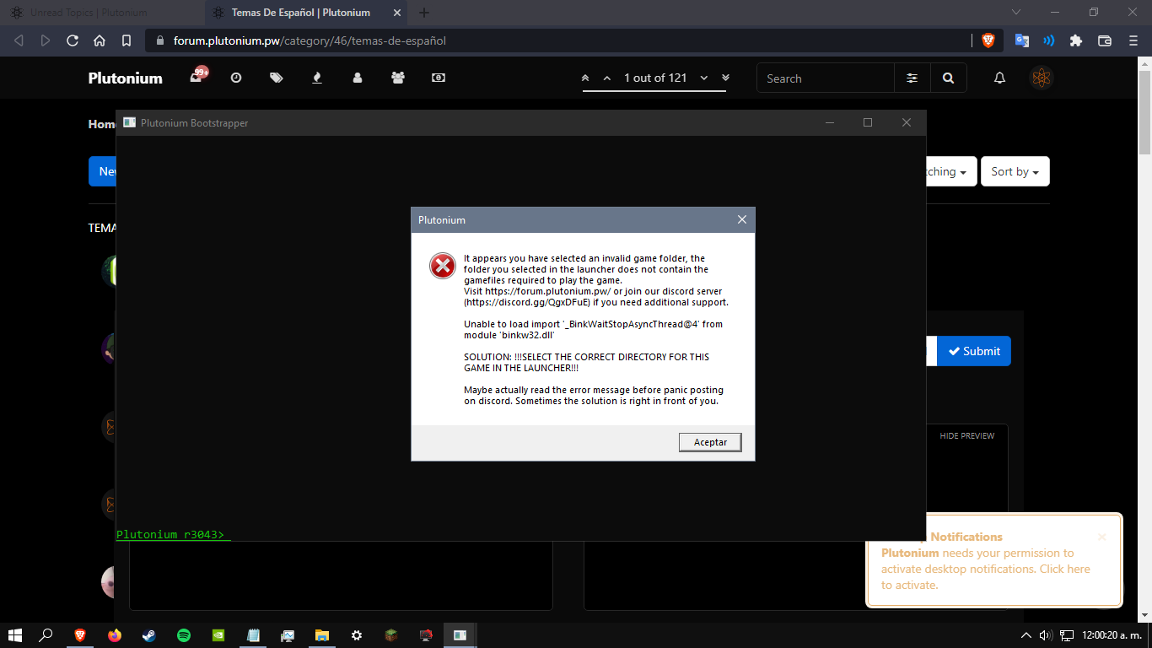
Task: Open Popular topics flame icon
Action: click(x=317, y=78)
